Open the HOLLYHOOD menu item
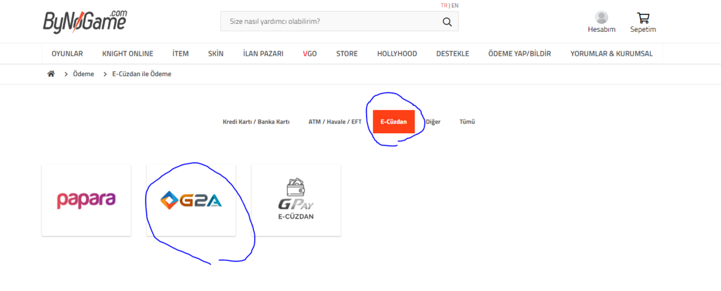This screenshot has height=291, width=721. point(397,53)
